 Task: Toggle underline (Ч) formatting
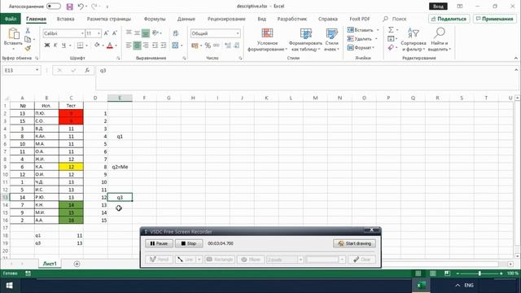click(63, 46)
